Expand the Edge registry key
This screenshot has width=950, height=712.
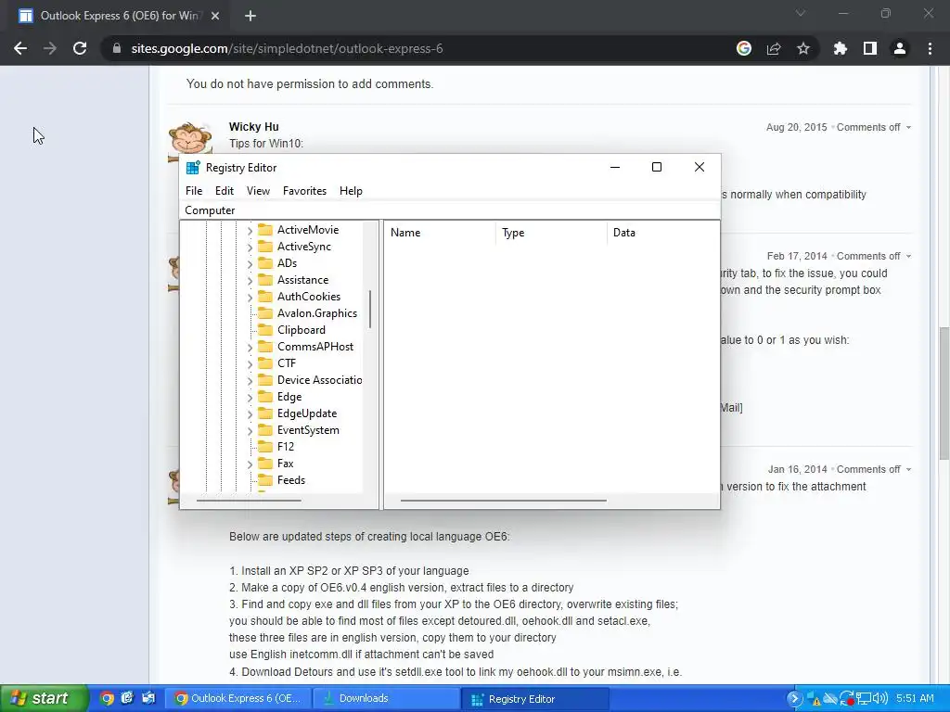click(x=250, y=397)
